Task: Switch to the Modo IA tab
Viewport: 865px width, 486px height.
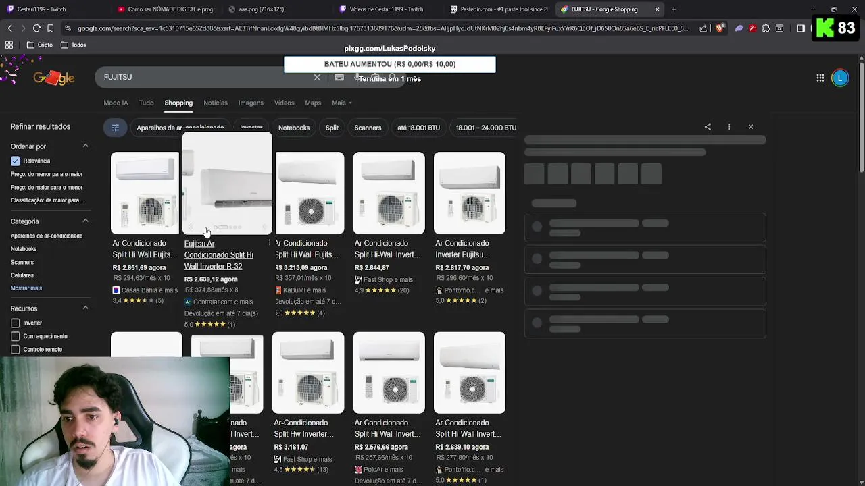Action: pyautogui.click(x=116, y=103)
